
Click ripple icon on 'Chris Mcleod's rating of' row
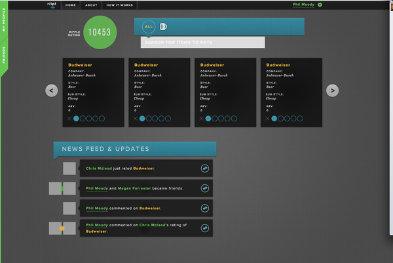[205, 228]
